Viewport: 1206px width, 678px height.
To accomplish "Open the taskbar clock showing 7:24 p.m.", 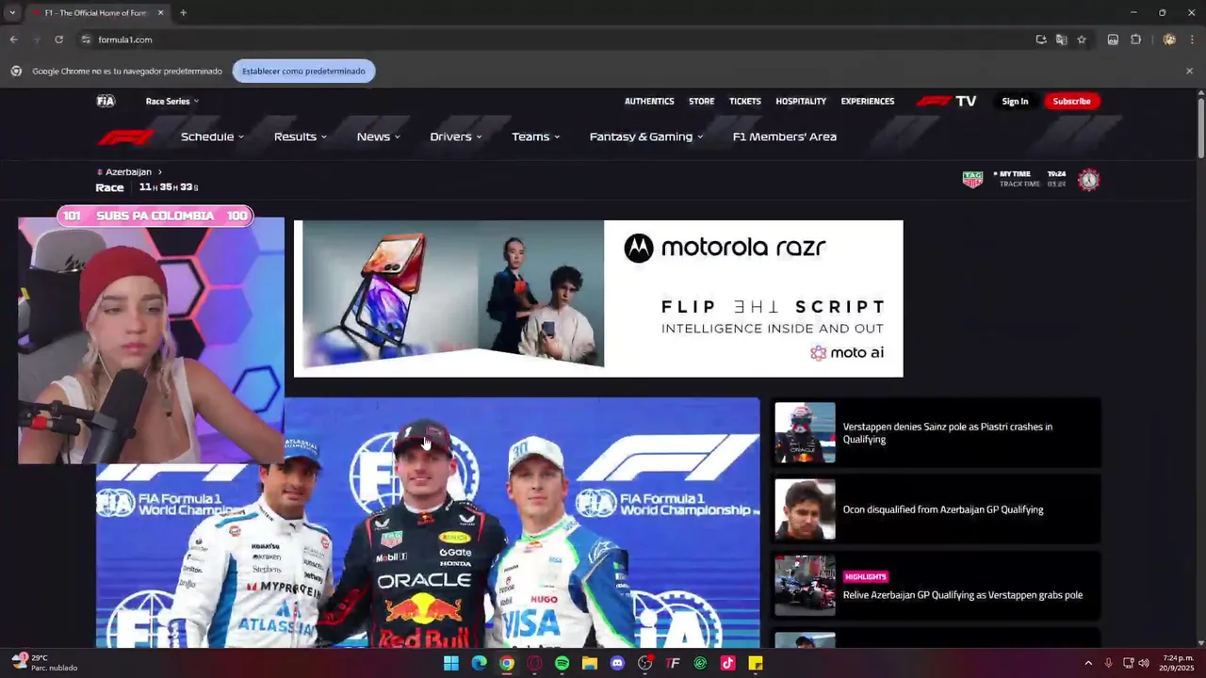I will point(1178,663).
